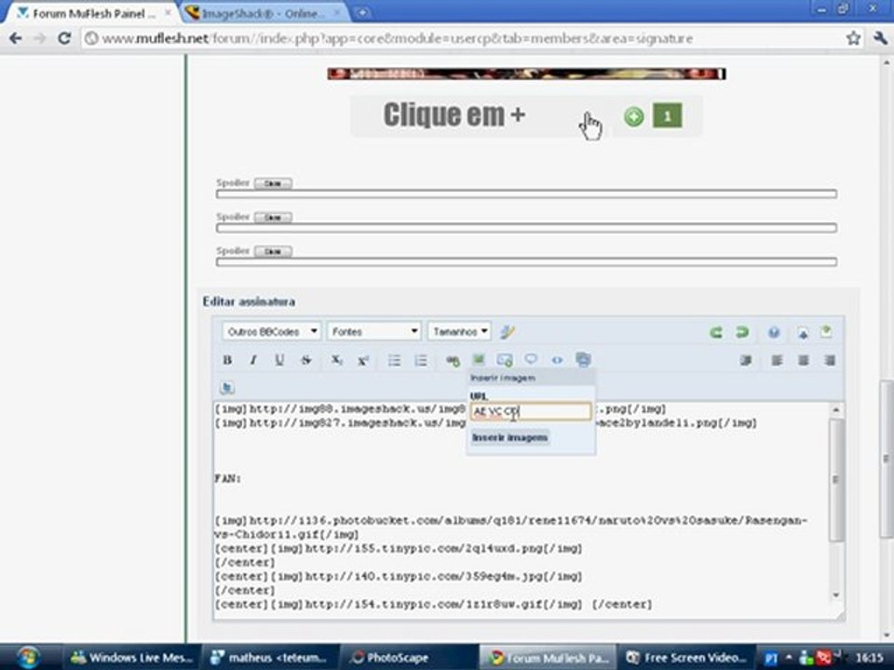
Task: Click the remove formatting brush icon
Action: tap(508, 331)
